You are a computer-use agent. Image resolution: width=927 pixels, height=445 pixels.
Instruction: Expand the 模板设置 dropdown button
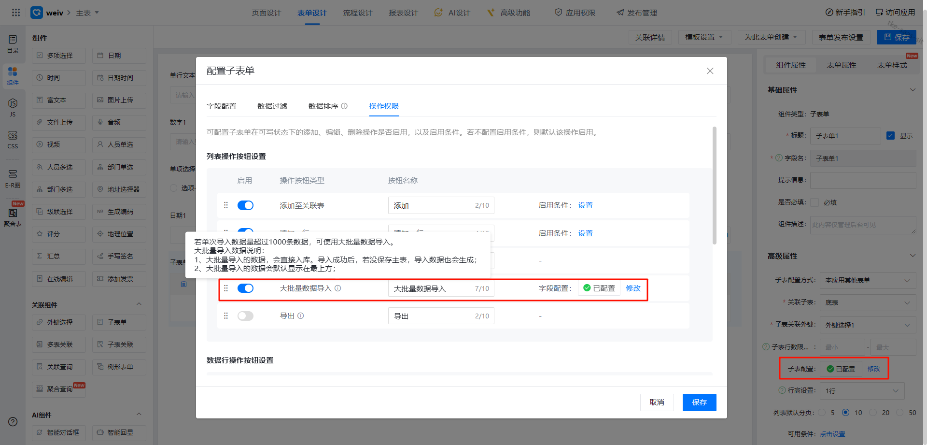click(704, 37)
